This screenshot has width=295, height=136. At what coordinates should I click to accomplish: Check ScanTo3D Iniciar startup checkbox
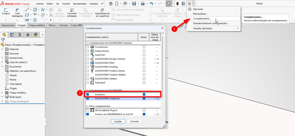click(x=144, y=55)
